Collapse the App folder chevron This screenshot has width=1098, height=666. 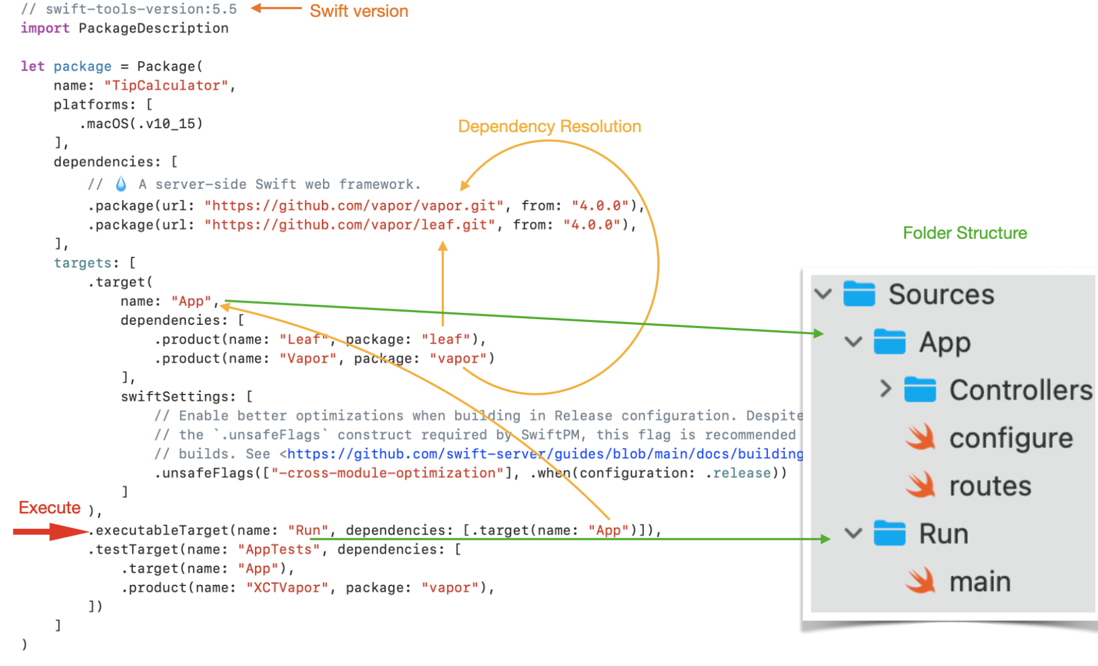pyautogui.click(x=853, y=342)
